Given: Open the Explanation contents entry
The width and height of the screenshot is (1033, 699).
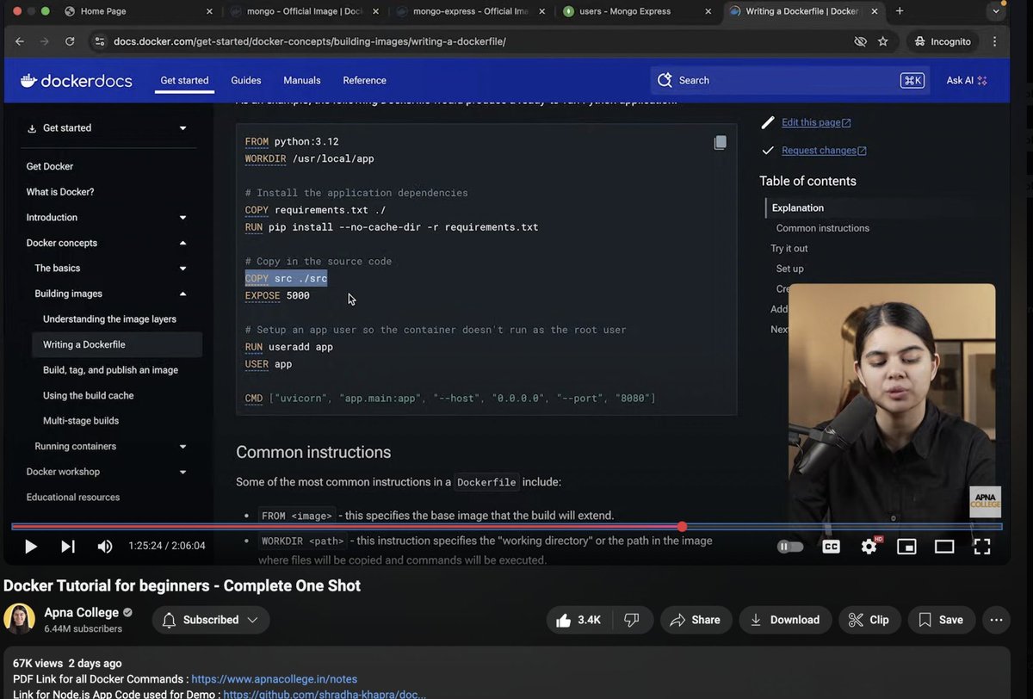Looking at the screenshot, I should coord(798,208).
